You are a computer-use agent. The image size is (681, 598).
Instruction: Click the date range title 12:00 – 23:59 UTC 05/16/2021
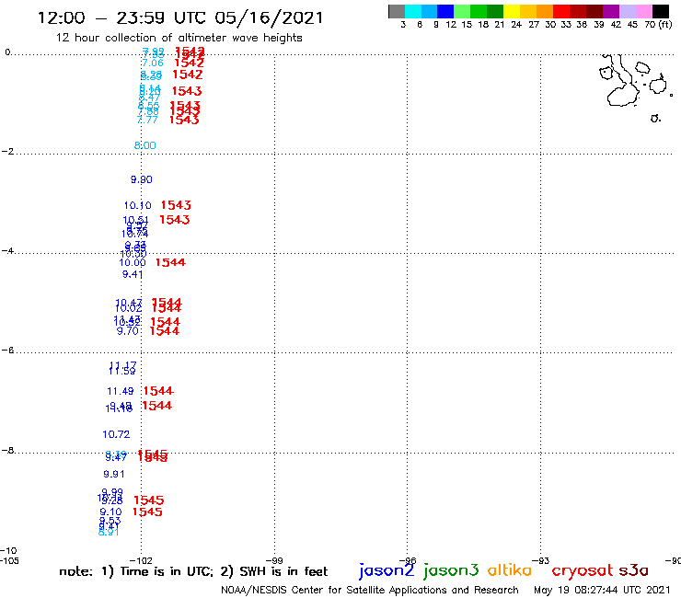180,17
